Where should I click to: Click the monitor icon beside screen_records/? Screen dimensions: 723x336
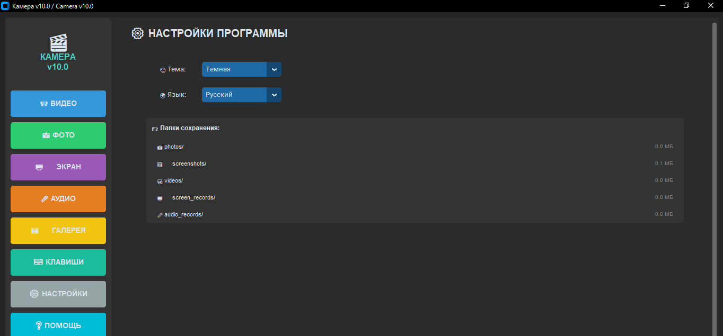coord(160,198)
